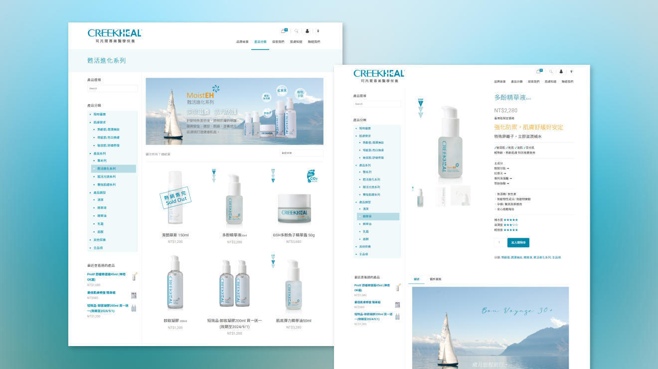Click the Search field on the product page
Screen dimensions: 658x369
click(x=377, y=104)
